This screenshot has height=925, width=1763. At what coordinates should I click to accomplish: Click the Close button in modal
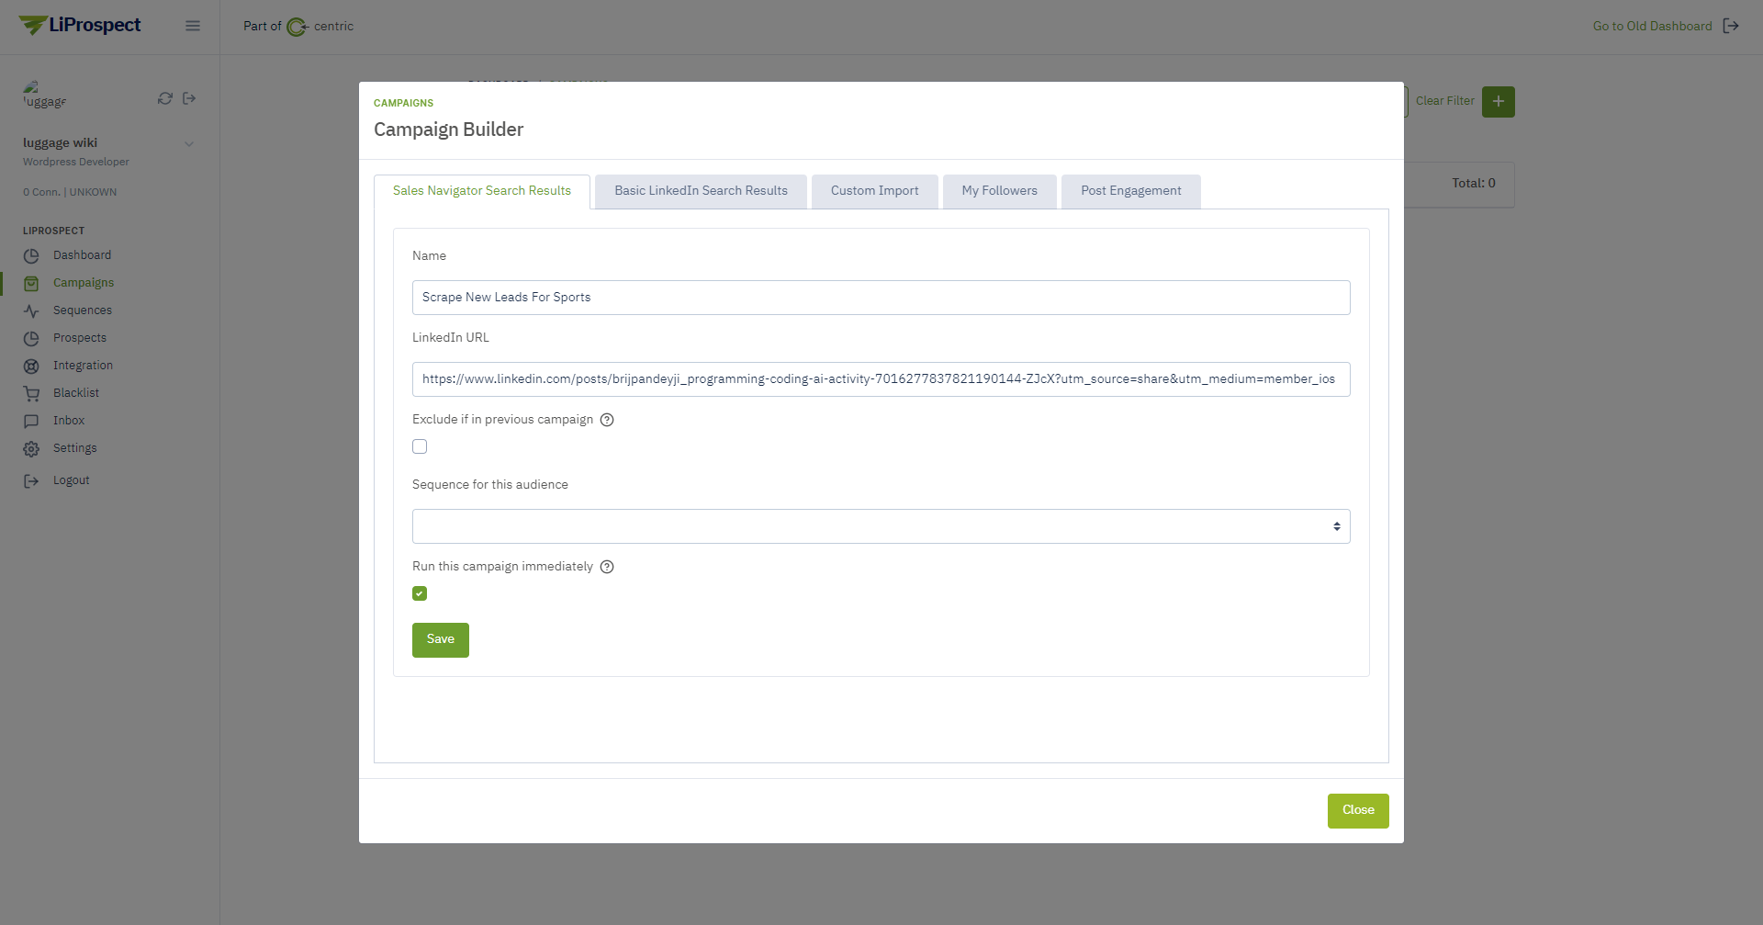1358,811
